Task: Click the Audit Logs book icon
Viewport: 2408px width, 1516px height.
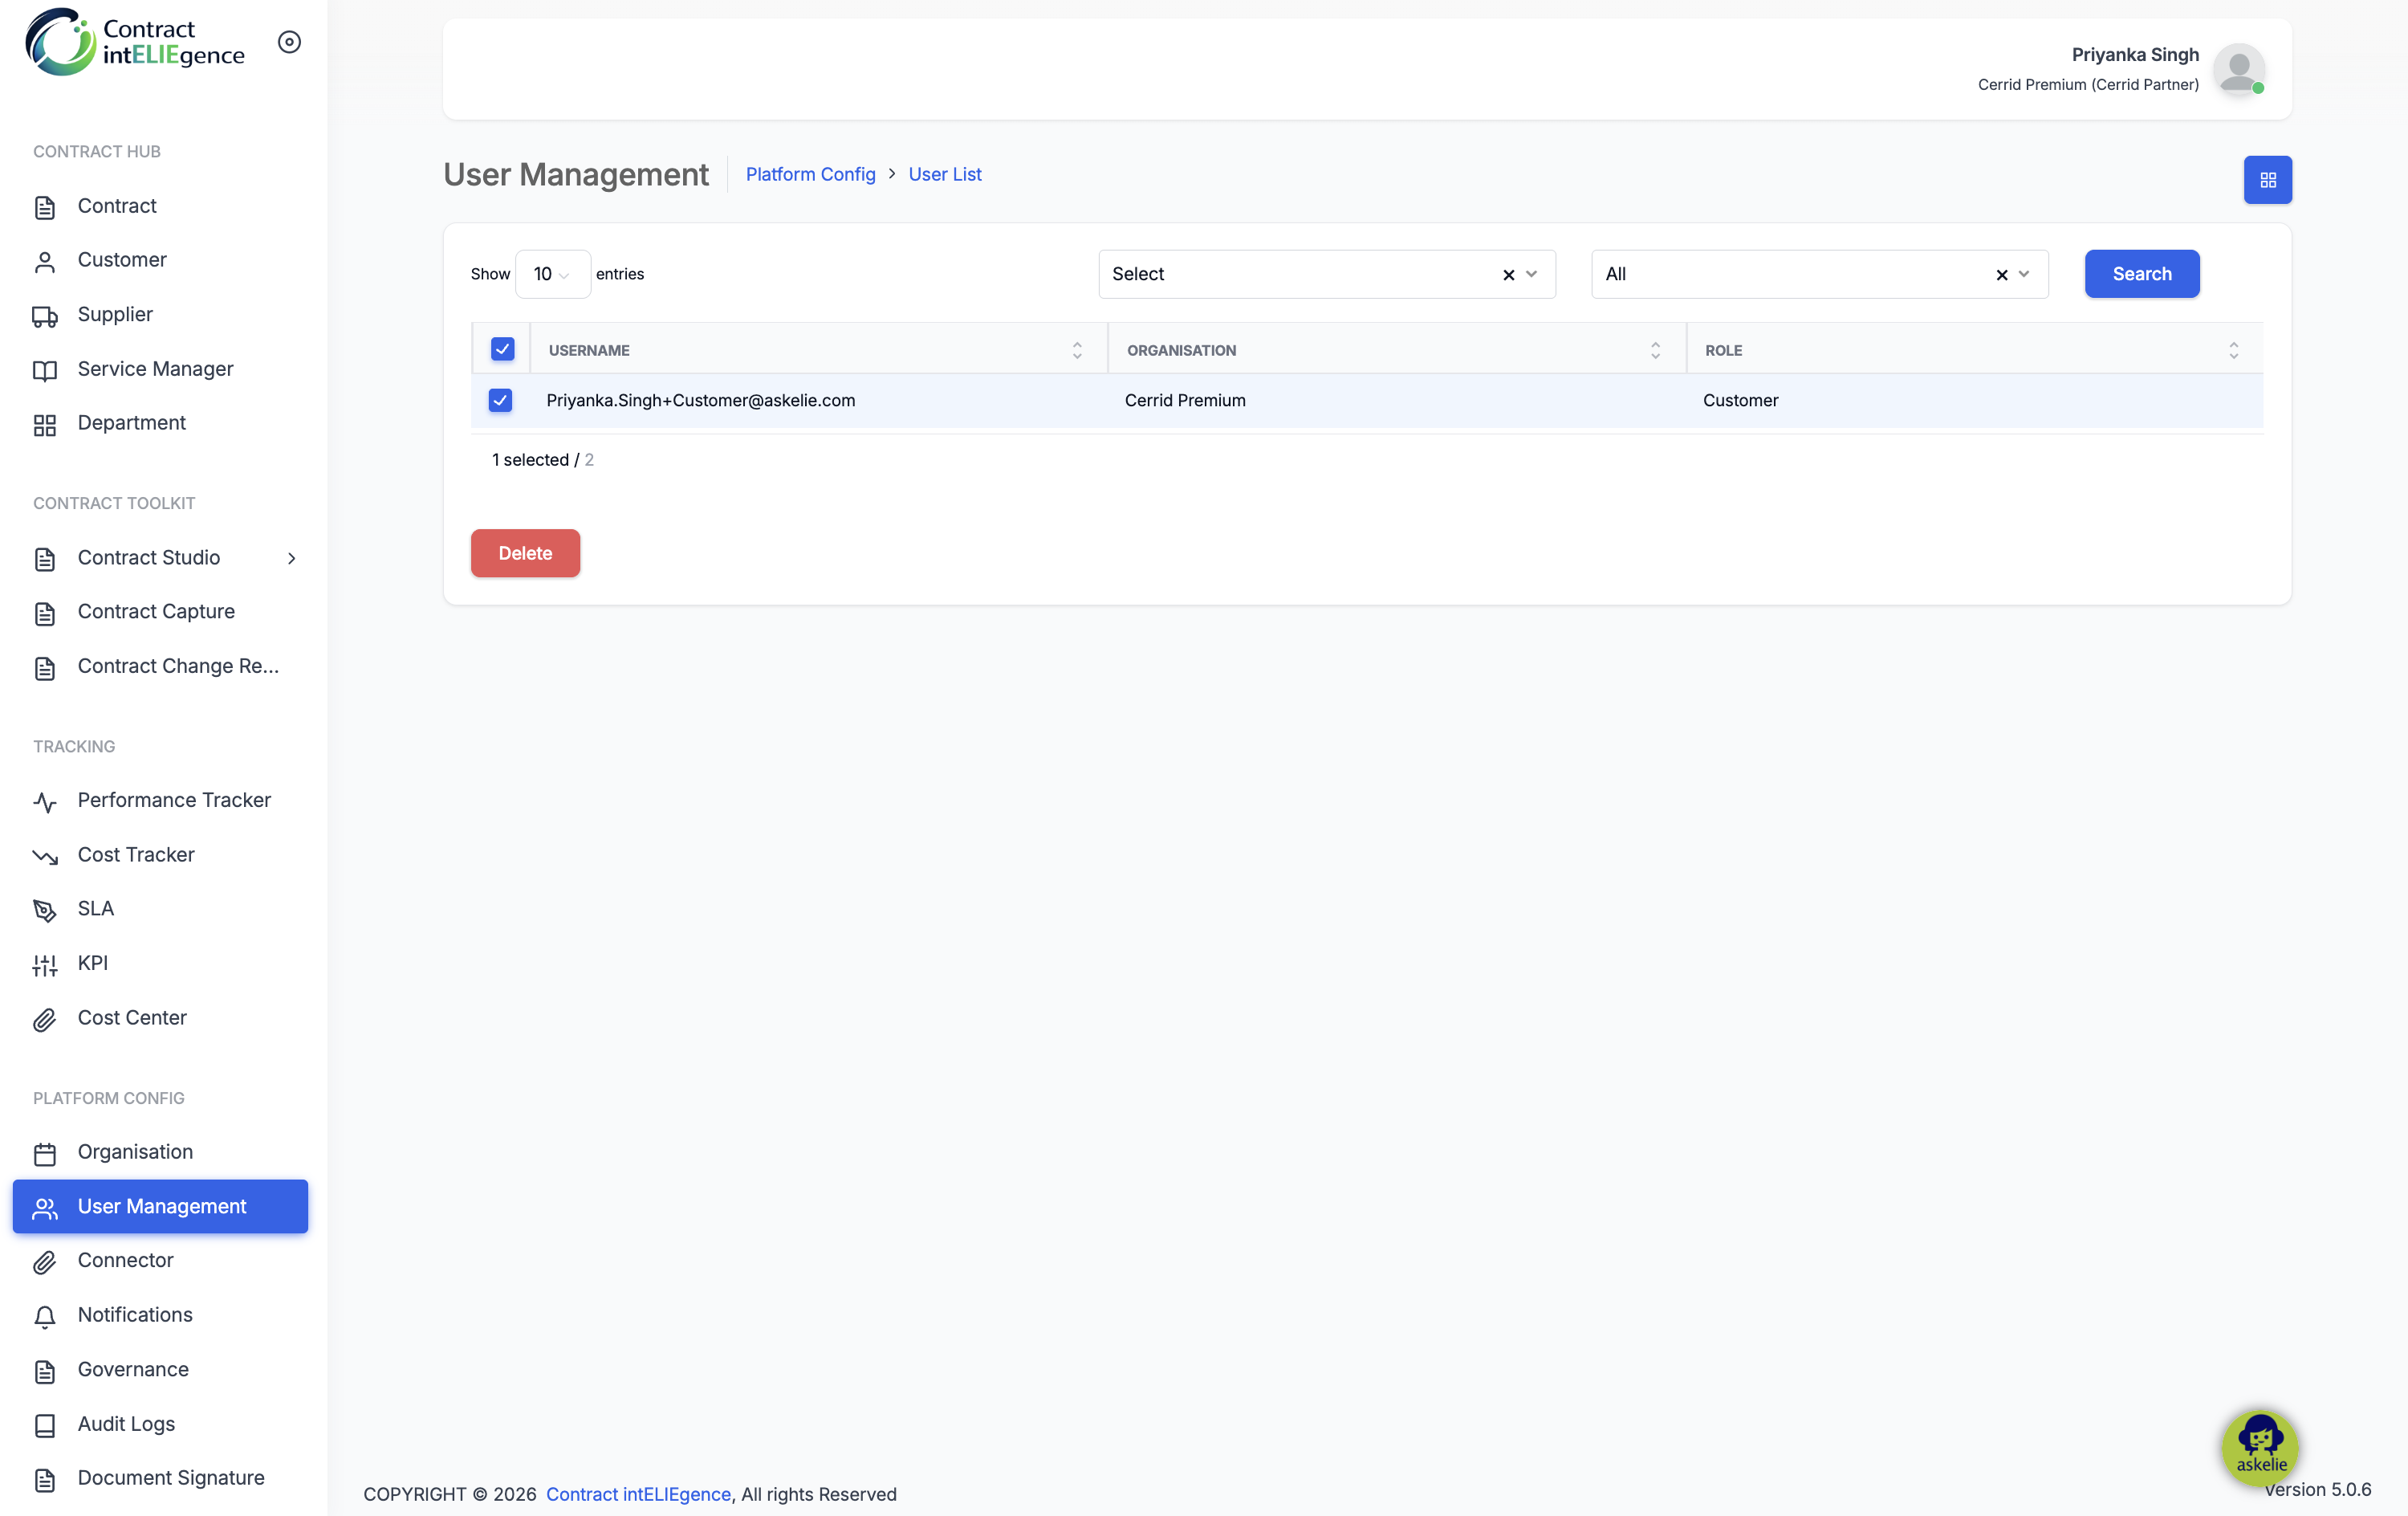Action: tap(45, 1425)
